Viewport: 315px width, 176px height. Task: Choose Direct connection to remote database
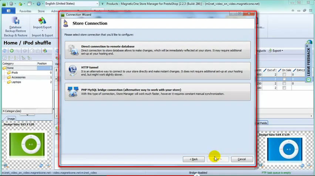click(158, 50)
